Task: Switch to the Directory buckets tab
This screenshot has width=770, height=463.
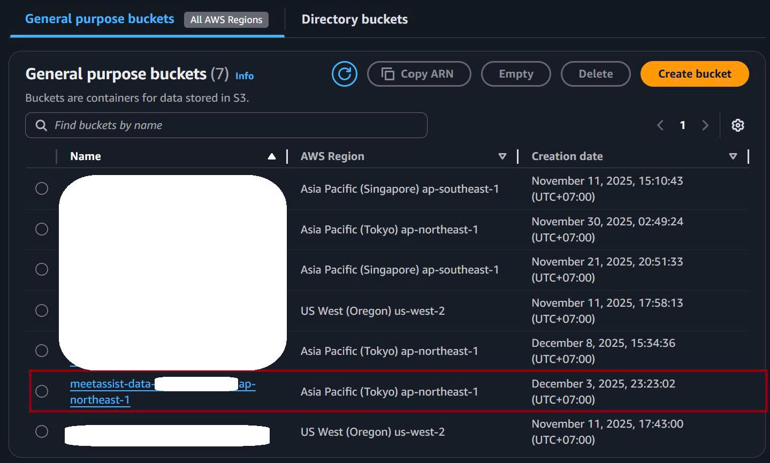Action: 354,19
